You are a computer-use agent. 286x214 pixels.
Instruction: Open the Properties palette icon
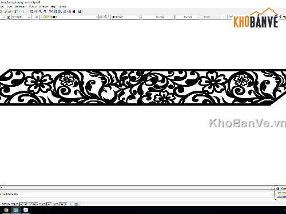tap(51, 11)
